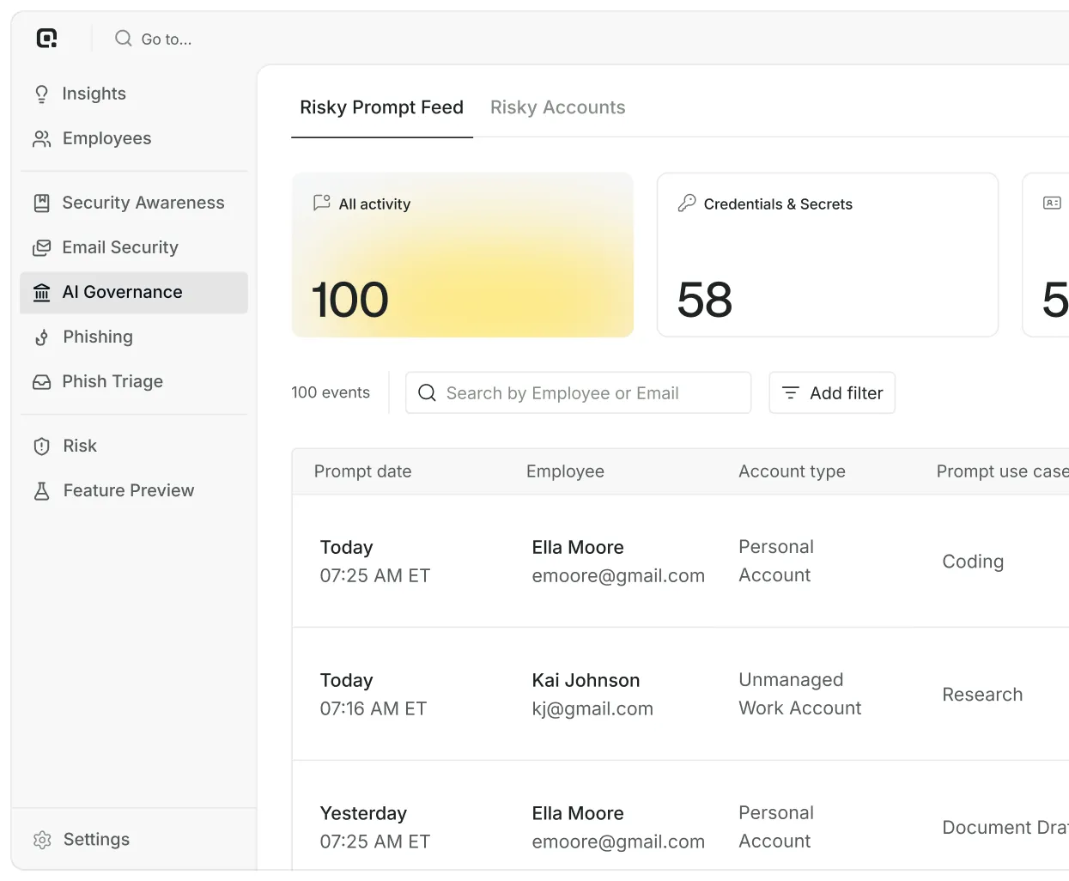The height and width of the screenshot is (881, 1069).
Task: Click the ID card icon on third card
Action: click(1052, 203)
